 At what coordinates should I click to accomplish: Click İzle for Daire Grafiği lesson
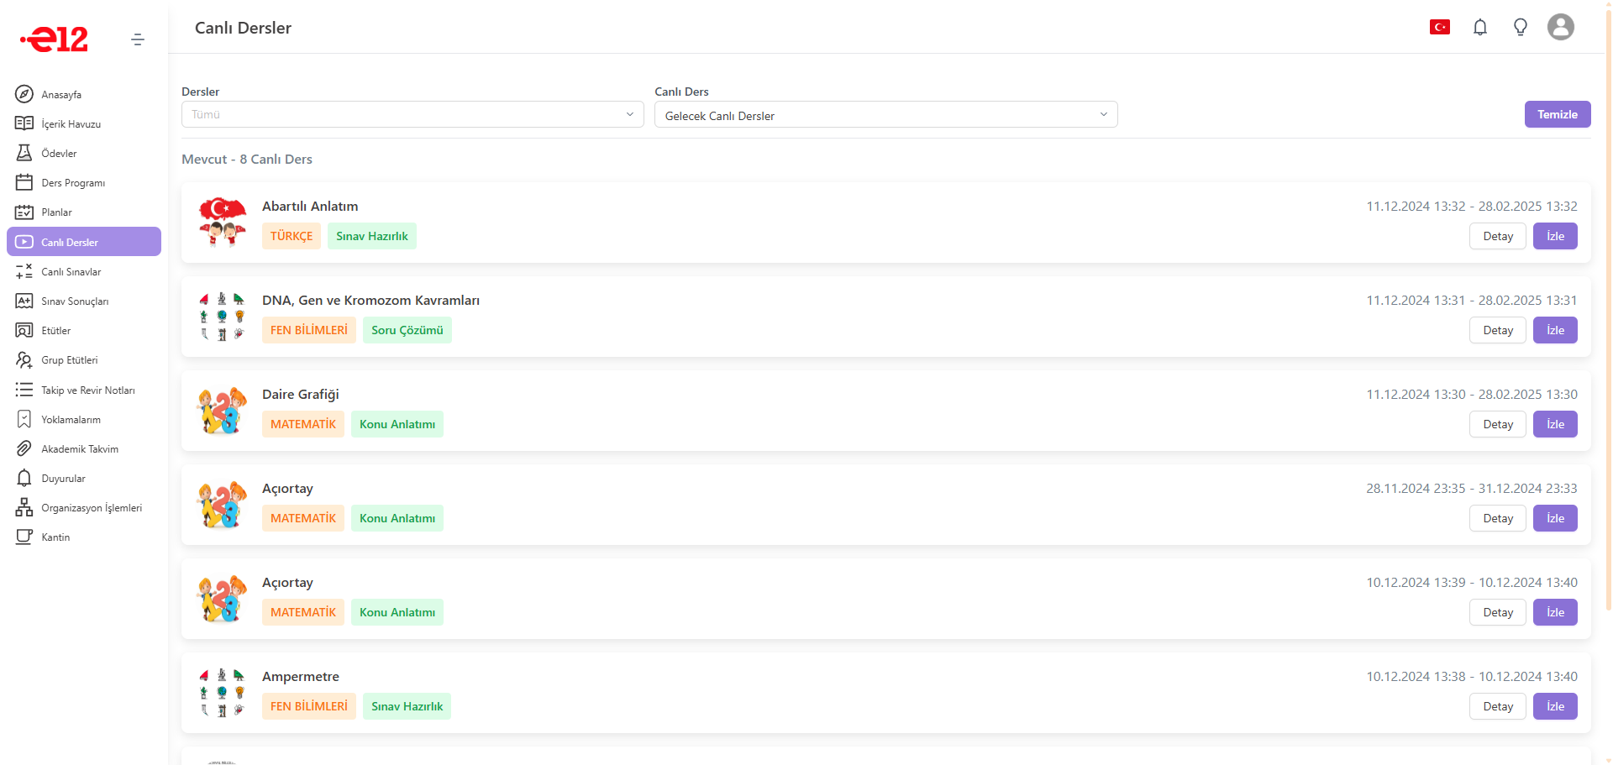(1554, 425)
